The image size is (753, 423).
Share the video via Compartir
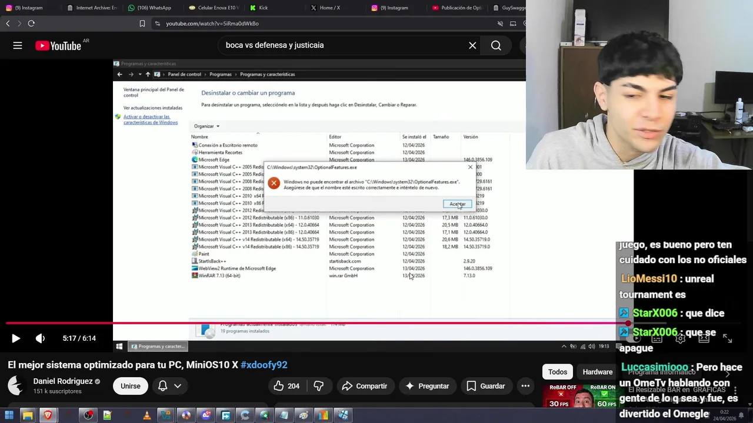point(364,386)
